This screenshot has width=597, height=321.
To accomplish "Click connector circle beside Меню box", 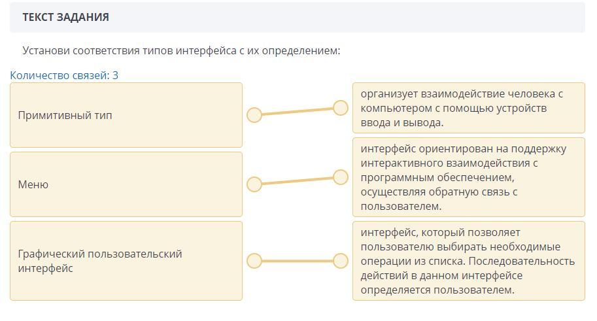I will click(254, 184).
